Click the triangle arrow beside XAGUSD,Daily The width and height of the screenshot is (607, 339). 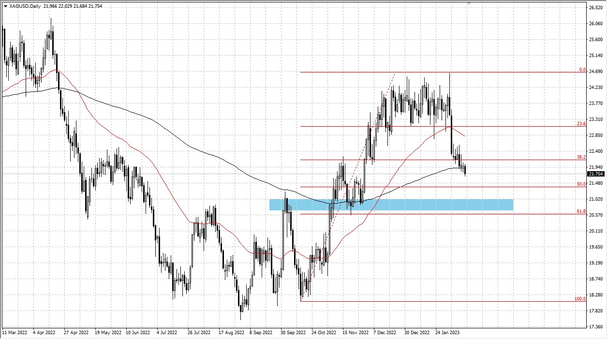pos(5,6)
